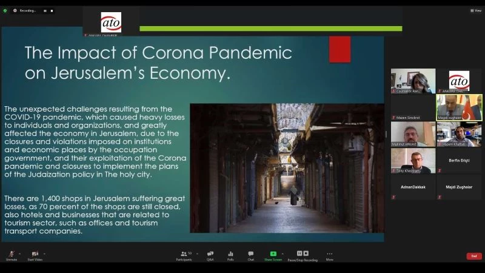Click the red square on the slide
This screenshot has height=273, width=485.
click(339, 49)
